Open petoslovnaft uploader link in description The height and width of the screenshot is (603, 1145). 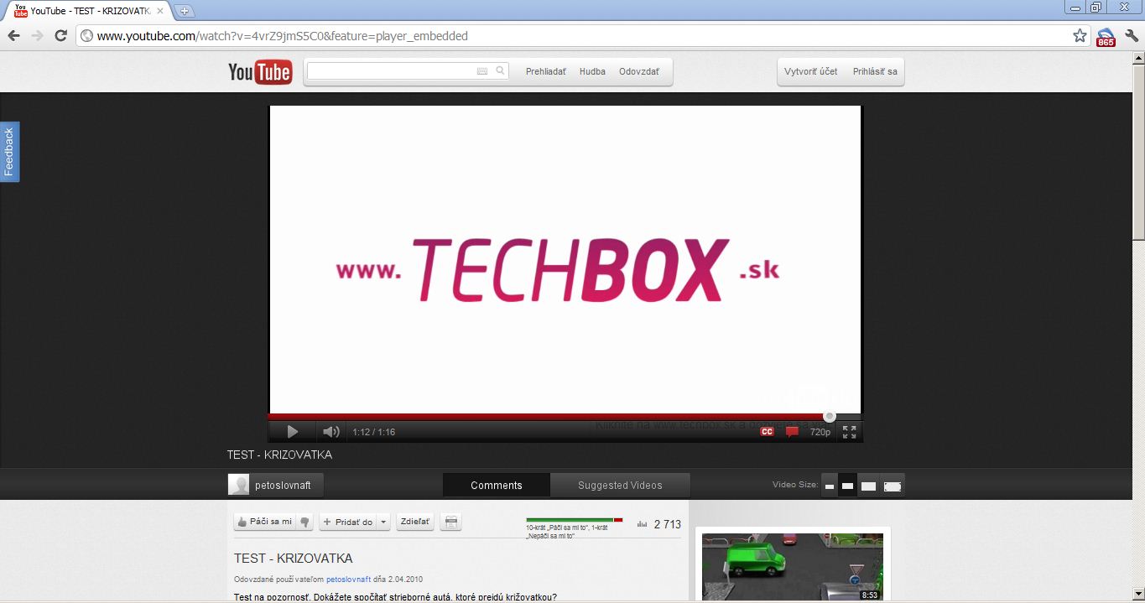pos(348,579)
